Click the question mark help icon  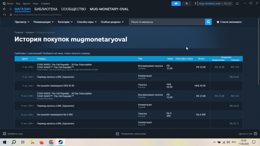(195, 3)
